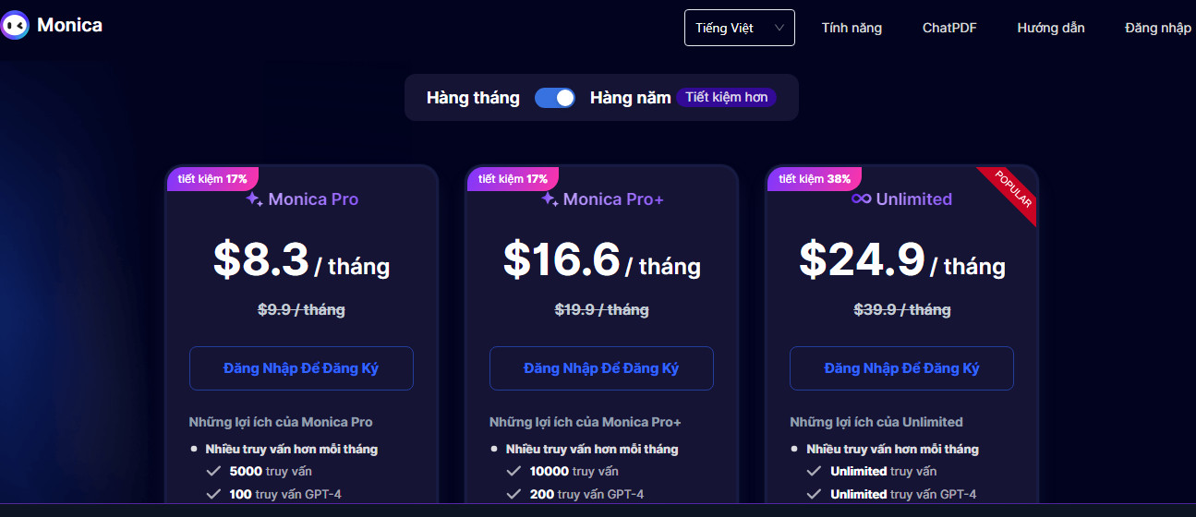Click Đăng Nhập Để Đăng Ký for Unlimited

(901, 368)
